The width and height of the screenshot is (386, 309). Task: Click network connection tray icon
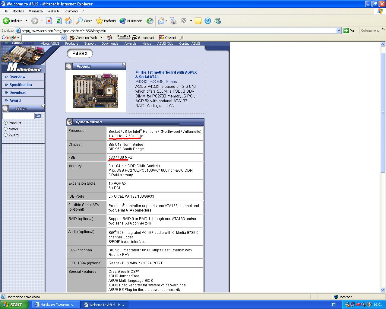[x=353, y=304]
